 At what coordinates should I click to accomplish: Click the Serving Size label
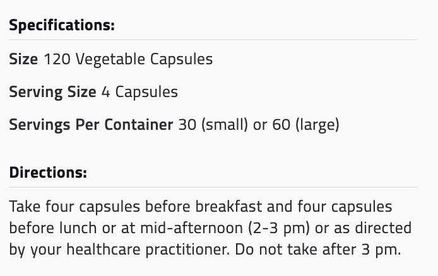pyautogui.click(x=52, y=92)
